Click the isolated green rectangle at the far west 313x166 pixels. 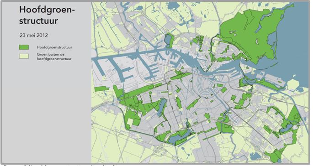[x=101, y=88]
